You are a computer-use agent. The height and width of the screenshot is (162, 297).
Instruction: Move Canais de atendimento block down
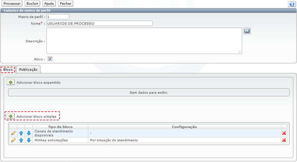point(29,133)
